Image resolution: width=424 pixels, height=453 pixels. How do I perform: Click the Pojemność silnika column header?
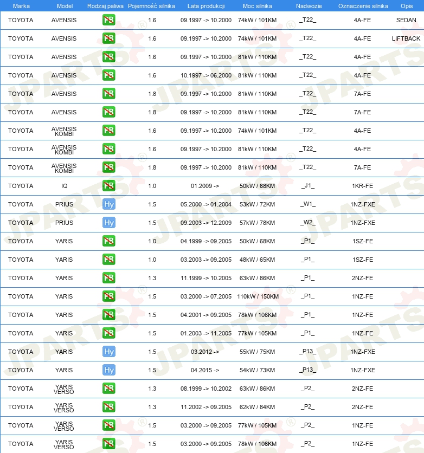tap(151, 6)
